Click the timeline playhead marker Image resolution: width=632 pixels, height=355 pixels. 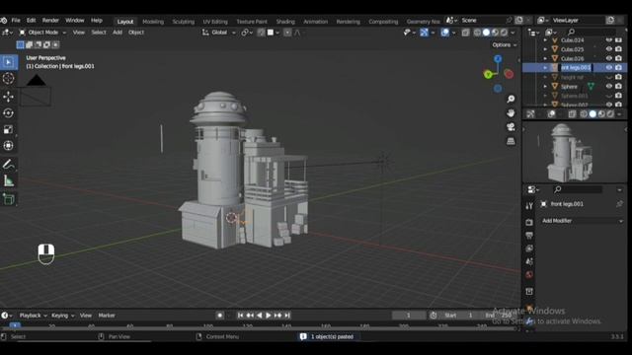pos(15,325)
